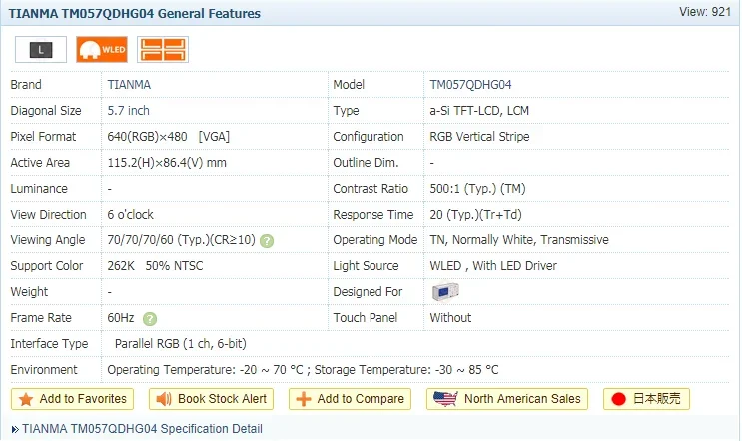Open the North American Sales button label
742x441 pixels.
point(522,399)
